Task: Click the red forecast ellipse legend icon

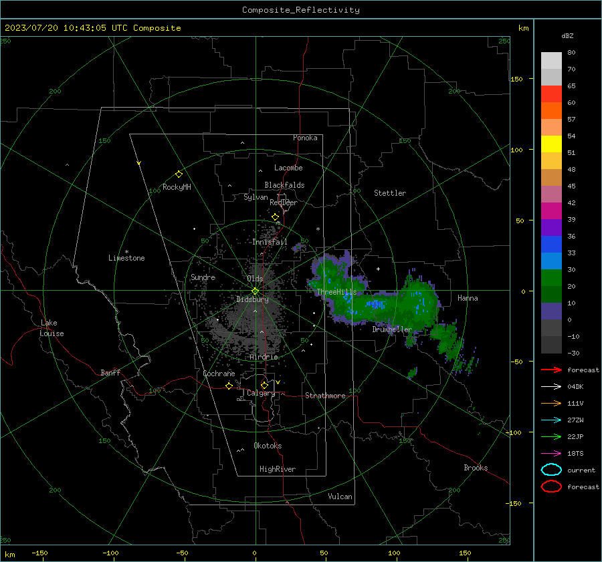Action: 551,486
